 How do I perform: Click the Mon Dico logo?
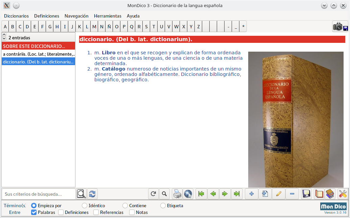(333, 207)
